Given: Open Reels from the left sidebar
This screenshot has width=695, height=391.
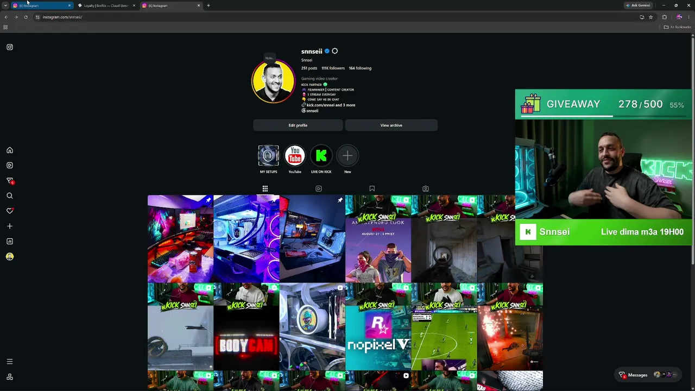Looking at the screenshot, I should tap(10, 165).
